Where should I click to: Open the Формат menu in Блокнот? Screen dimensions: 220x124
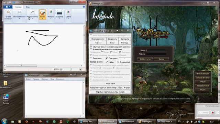[x=45, y=79]
